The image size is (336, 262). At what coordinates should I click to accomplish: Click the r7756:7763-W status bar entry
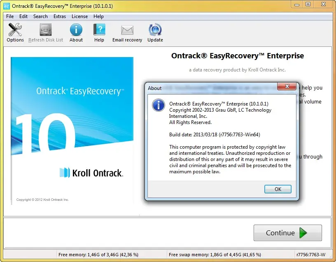[x=311, y=255]
